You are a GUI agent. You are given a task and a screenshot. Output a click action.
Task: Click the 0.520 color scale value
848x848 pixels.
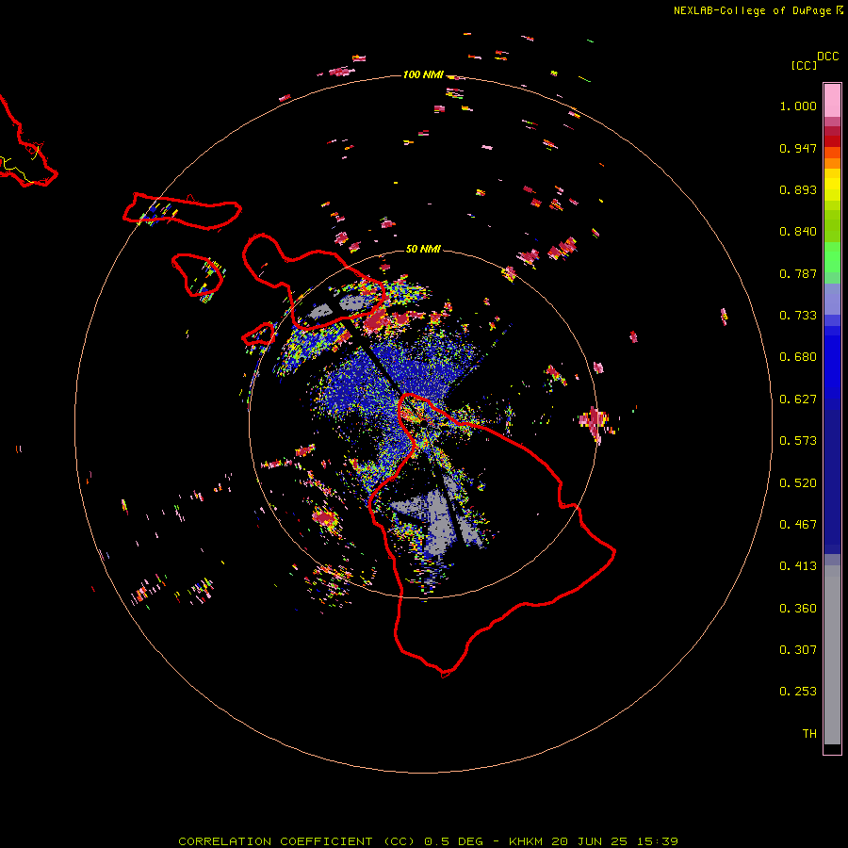point(798,483)
